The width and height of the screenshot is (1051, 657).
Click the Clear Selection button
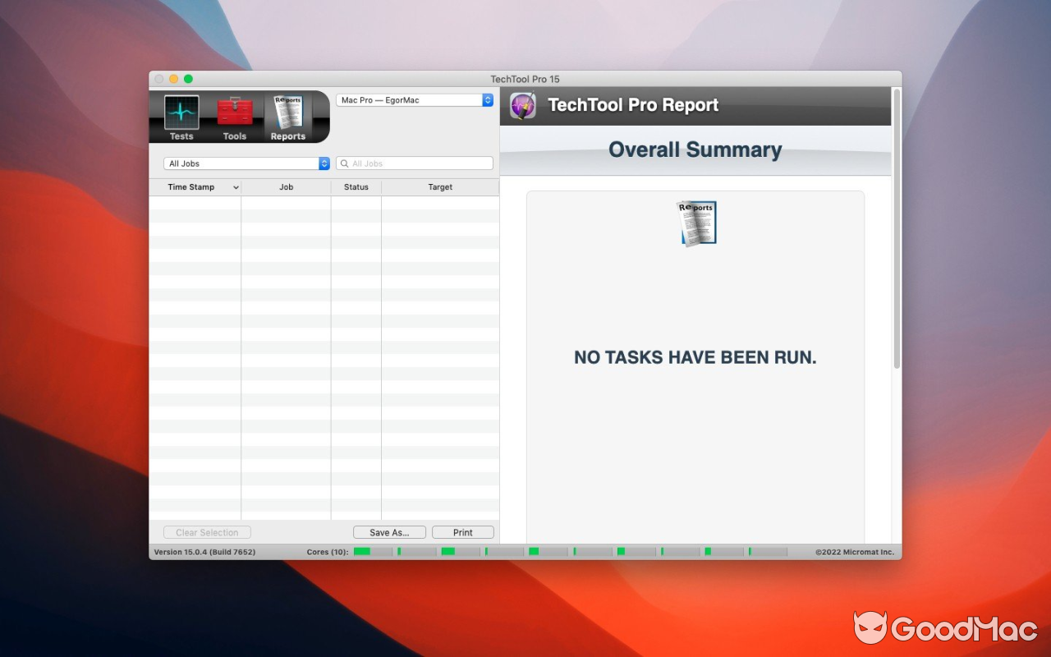206,531
